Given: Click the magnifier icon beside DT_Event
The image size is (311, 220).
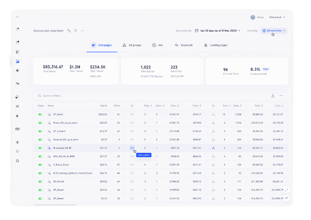Looking at the screenshot, I should pos(49,114).
